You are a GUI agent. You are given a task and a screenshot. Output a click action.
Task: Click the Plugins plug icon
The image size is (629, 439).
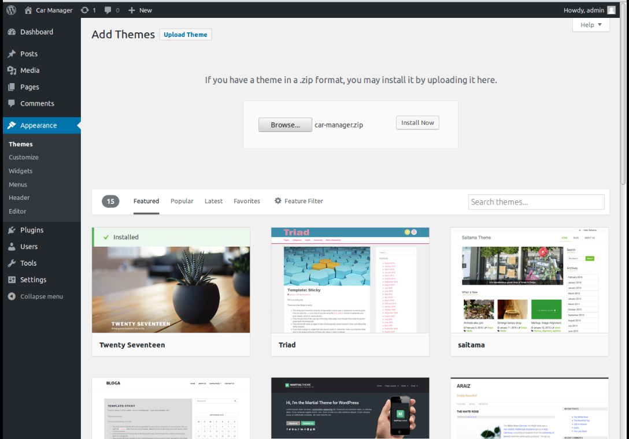pyautogui.click(x=12, y=230)
